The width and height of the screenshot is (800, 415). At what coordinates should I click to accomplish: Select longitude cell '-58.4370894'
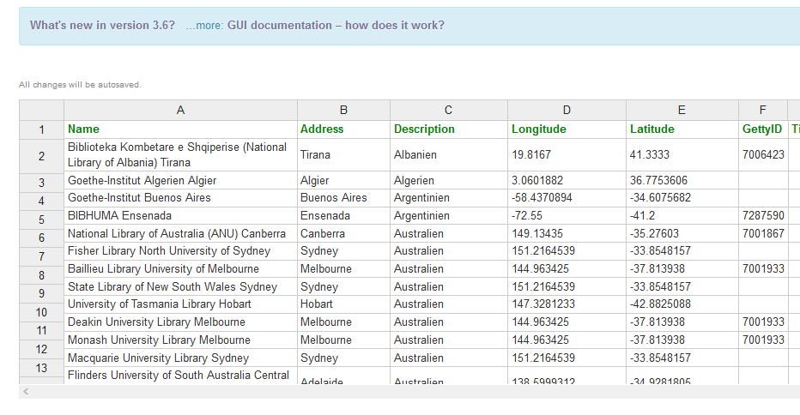coord(567,198)
